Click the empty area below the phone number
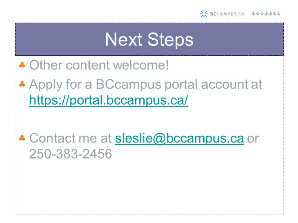The height and width of the screenshot is (223, 298). tap(149, 188)
